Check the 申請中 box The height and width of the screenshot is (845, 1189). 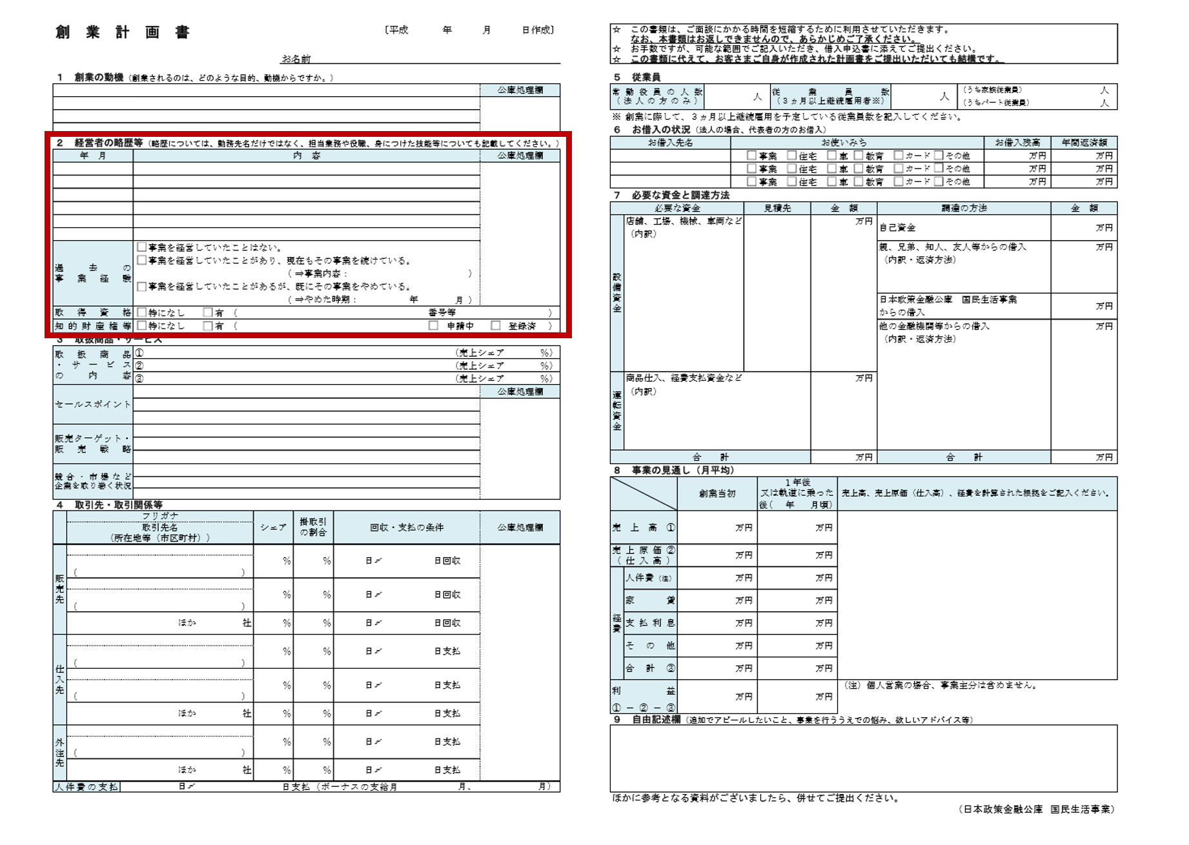pyautogui.click(x=433, y=326)
